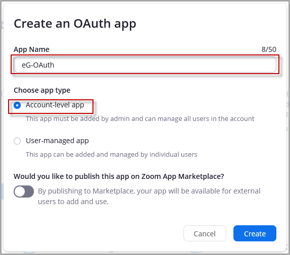Click the blue dot of the selected radio button
The image size is (290, 255).
click(x=17, y=105)
